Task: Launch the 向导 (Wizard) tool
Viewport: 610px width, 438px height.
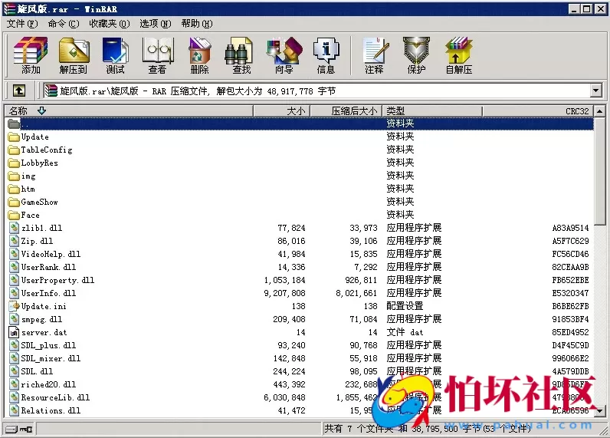Action: coord(284,56)
